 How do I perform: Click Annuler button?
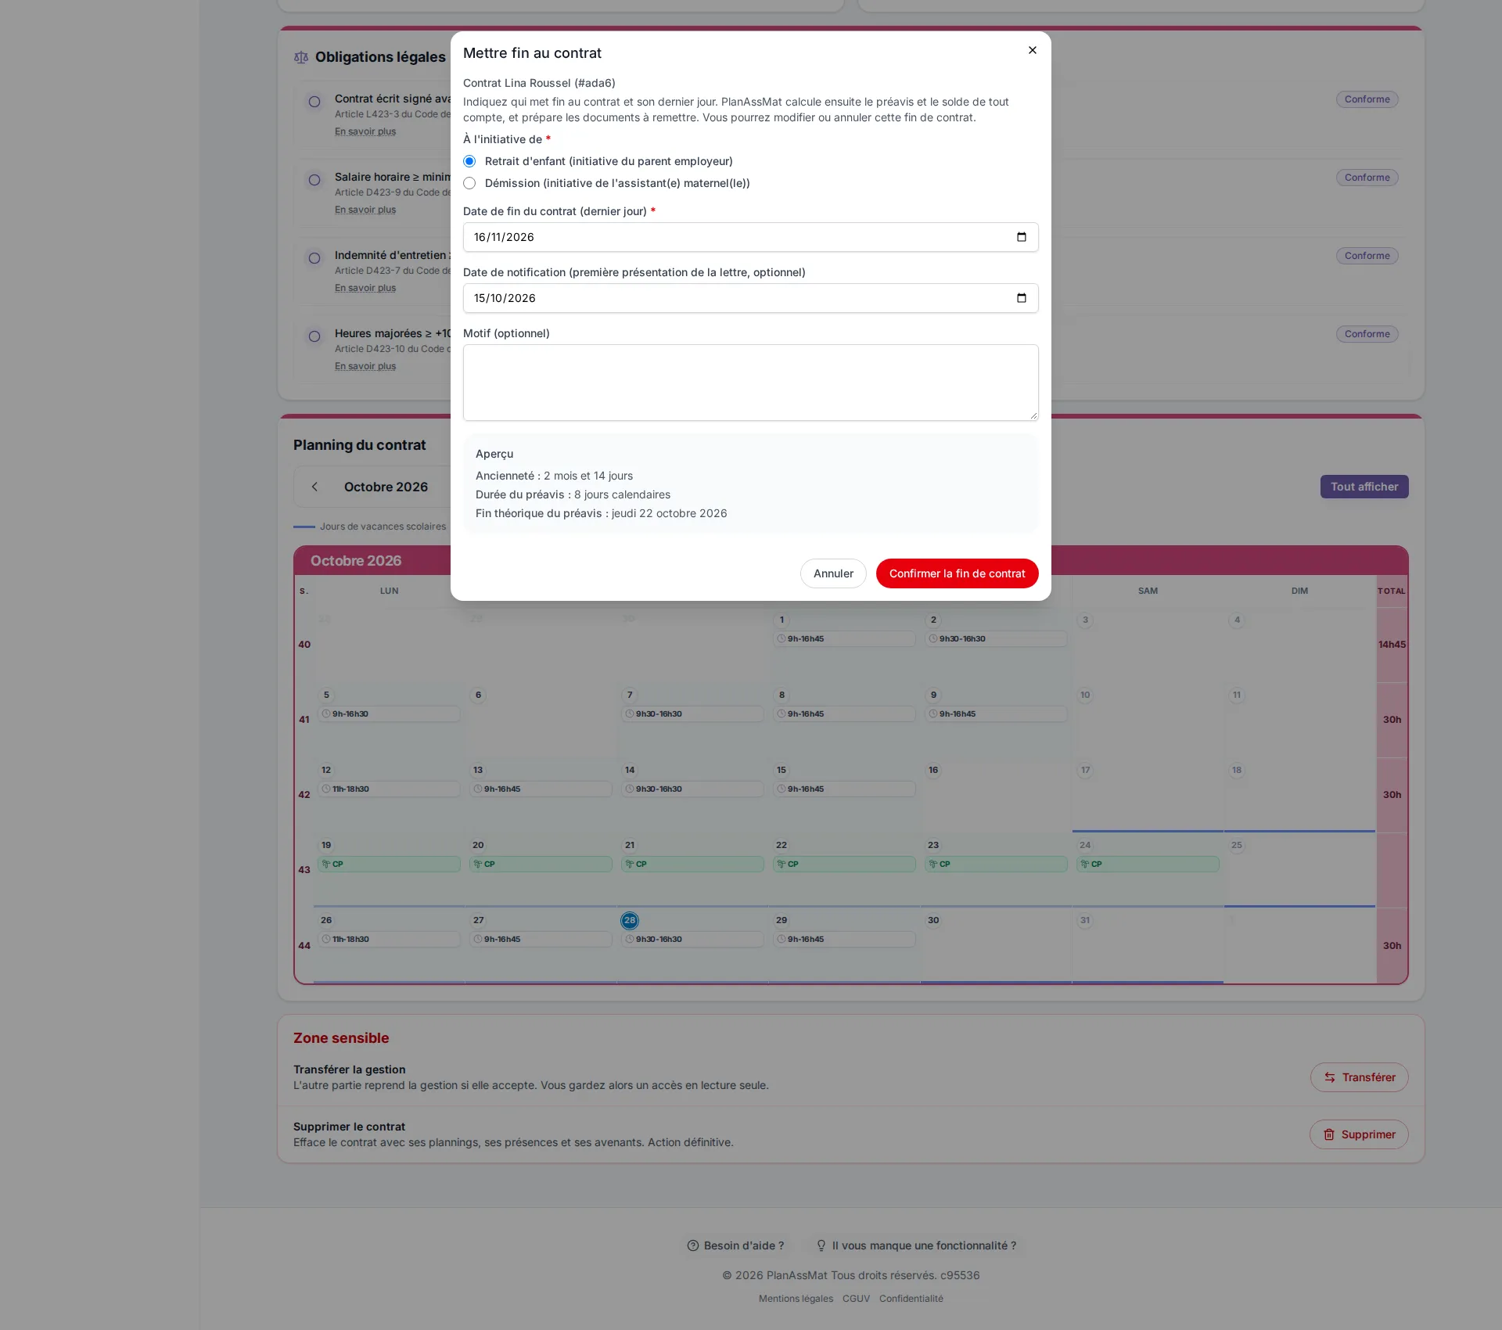click(833, 573)
